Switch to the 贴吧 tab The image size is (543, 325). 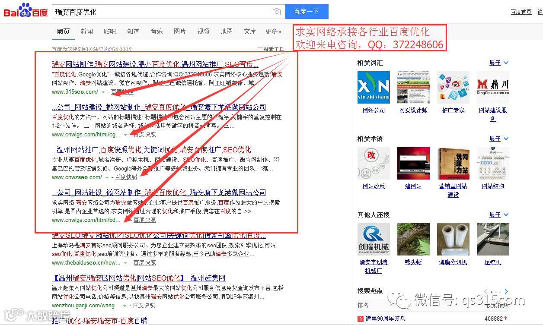(x=110, y=32)
